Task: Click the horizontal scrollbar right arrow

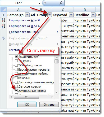Action: click(52, 97)
